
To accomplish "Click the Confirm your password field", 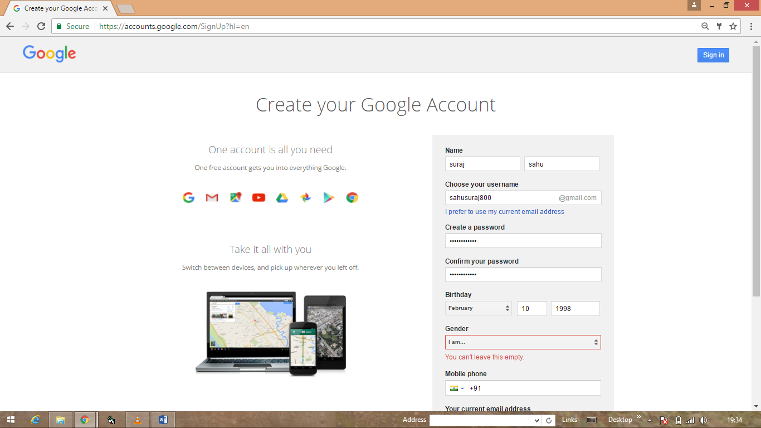I will 523,275.
